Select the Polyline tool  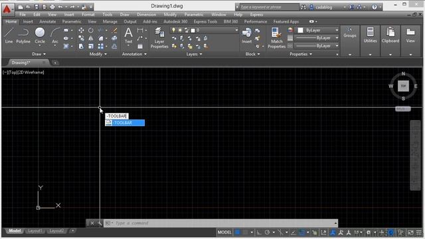click(23, 35)
